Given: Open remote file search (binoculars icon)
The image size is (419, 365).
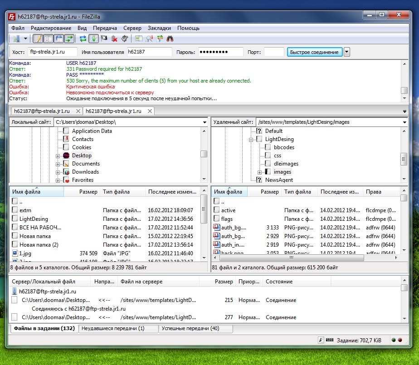Looking at the screenshot, I should click(x=170, y=39).
